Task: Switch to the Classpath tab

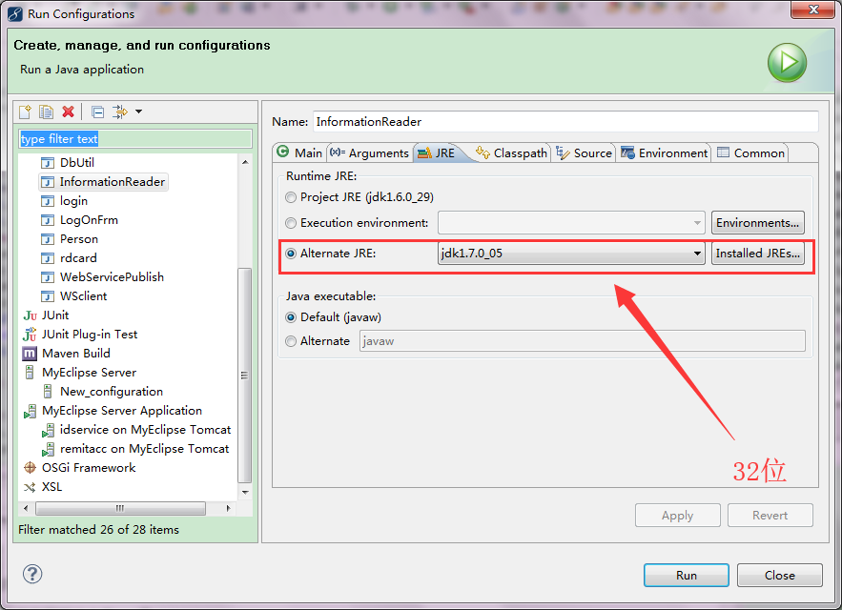Action: (x=512, y=153)
